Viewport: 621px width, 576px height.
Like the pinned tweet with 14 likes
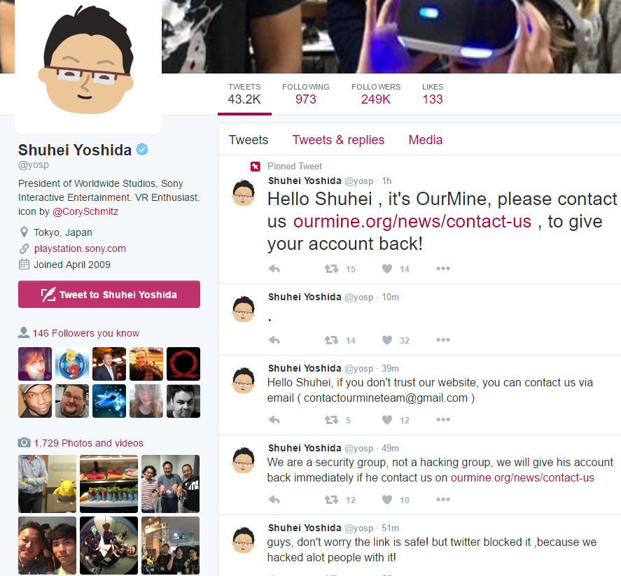[387, 269]
